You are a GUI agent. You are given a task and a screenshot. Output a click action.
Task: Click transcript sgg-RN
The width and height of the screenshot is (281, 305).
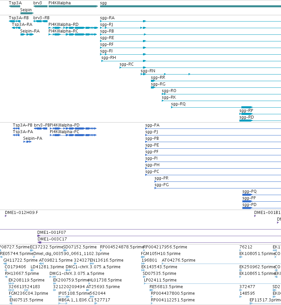pyautogui.click(x=148, y=71)
